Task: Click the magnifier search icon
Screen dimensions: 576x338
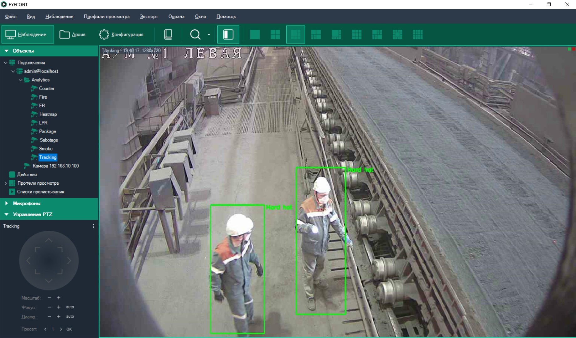Action: [195, 34]
